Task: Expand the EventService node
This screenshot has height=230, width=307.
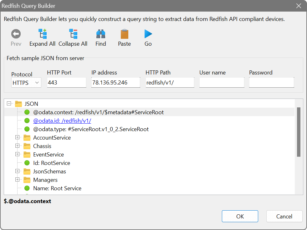Action: [x=17, y=154]
